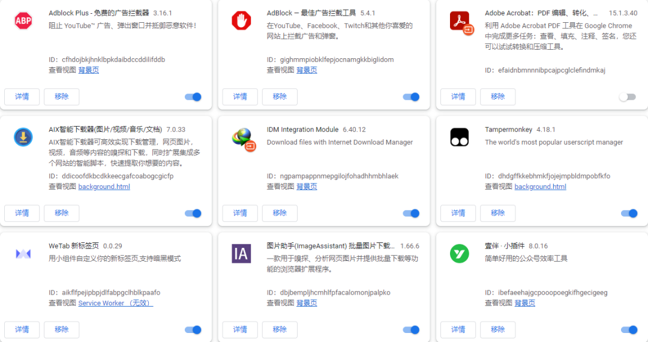Open the 背景页 link for 壹伴·小插件
This screenshot has width=648, height=342.
coord(525,303)
